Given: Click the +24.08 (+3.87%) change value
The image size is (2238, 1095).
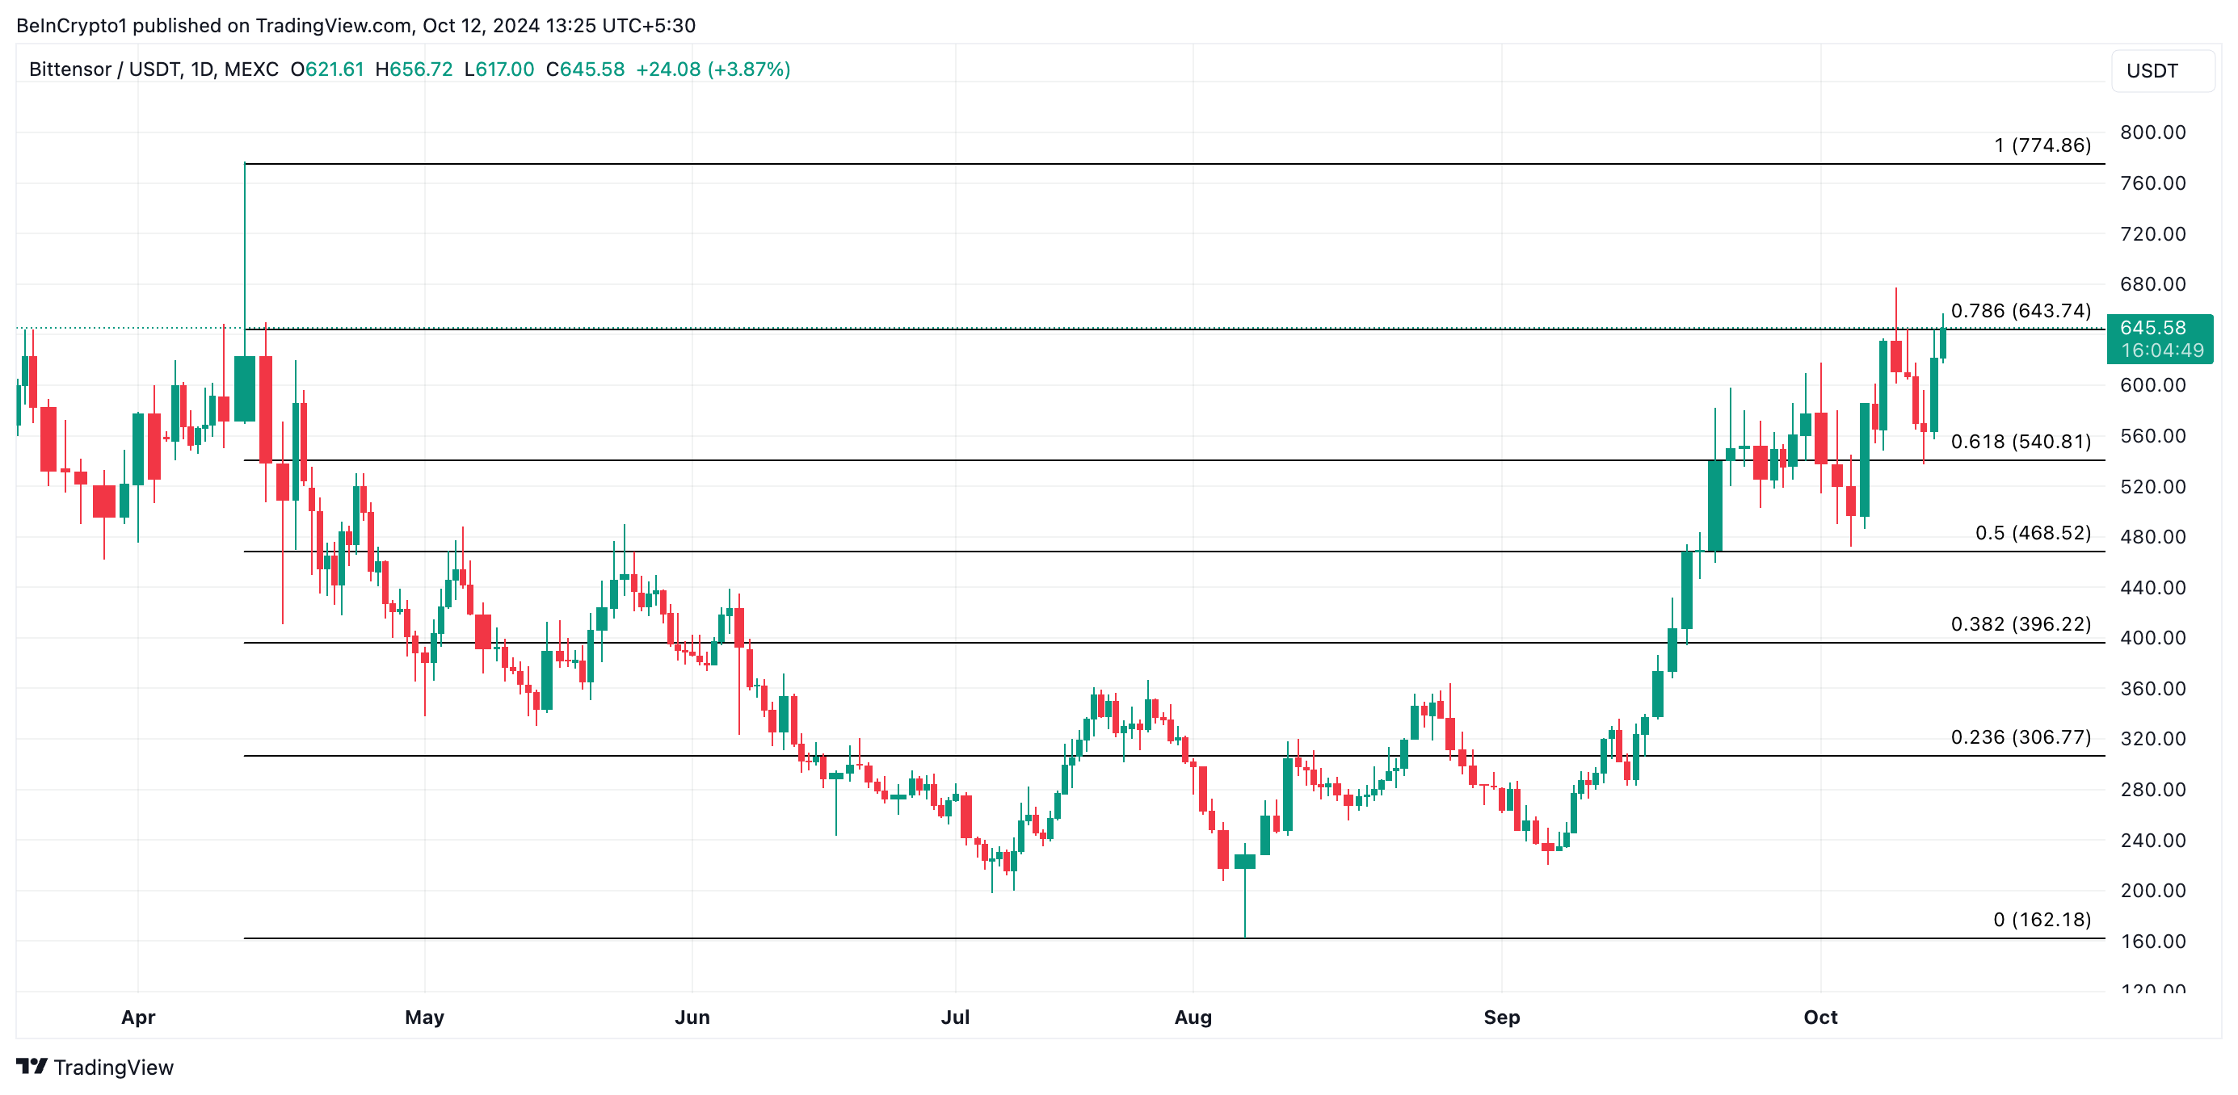Looking at the screenshot, I should (713, 69).
